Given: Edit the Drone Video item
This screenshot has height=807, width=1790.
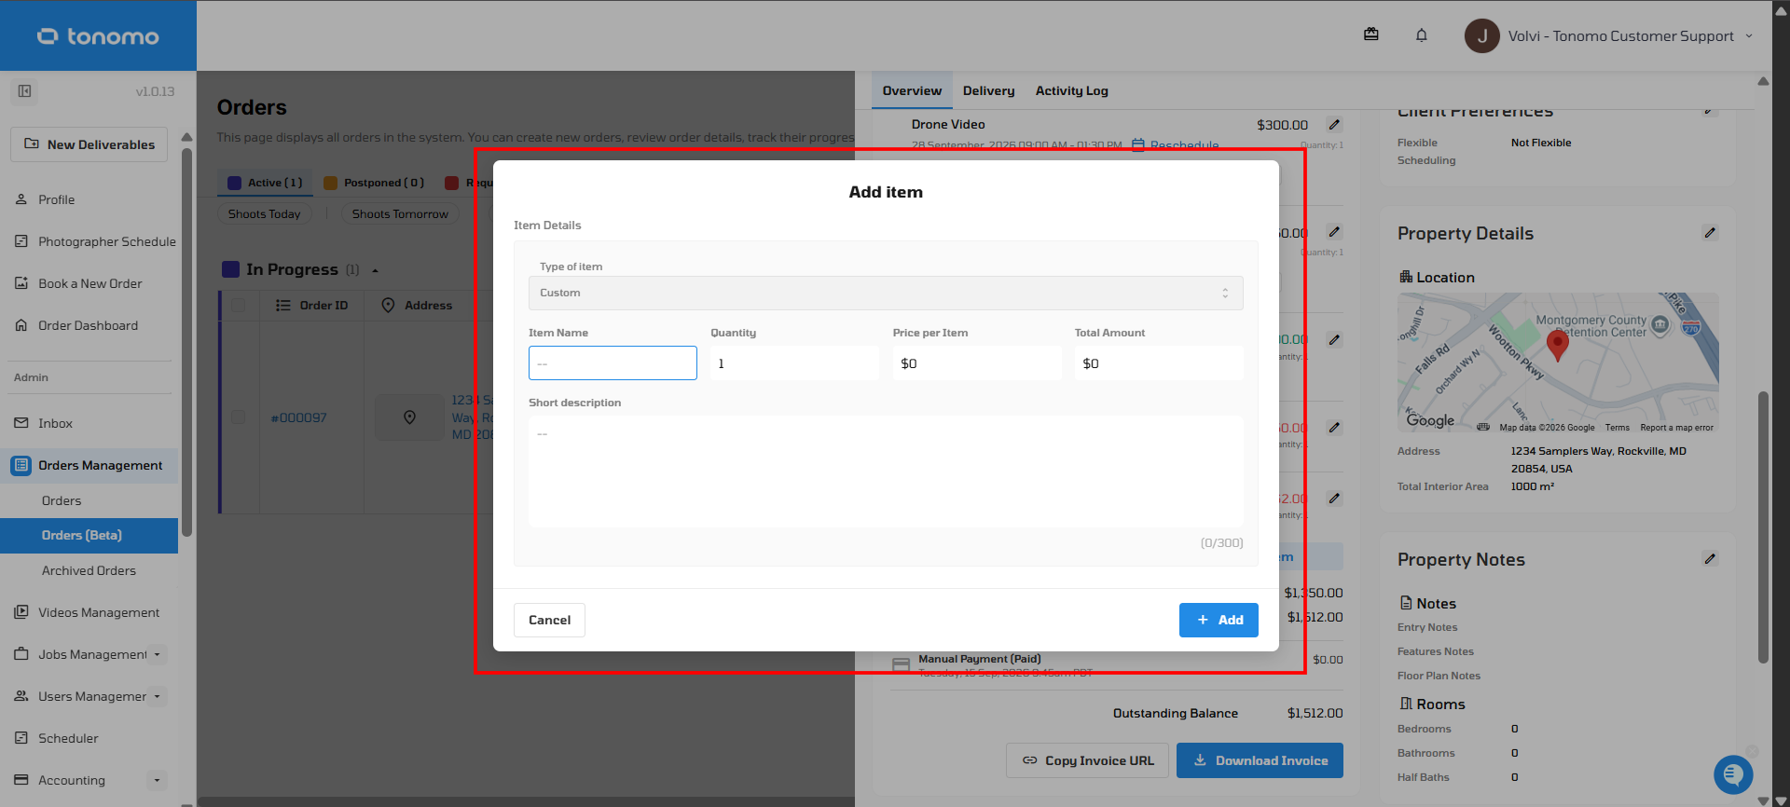Looking at the screenshot, I should click(x=1334, y=125).
